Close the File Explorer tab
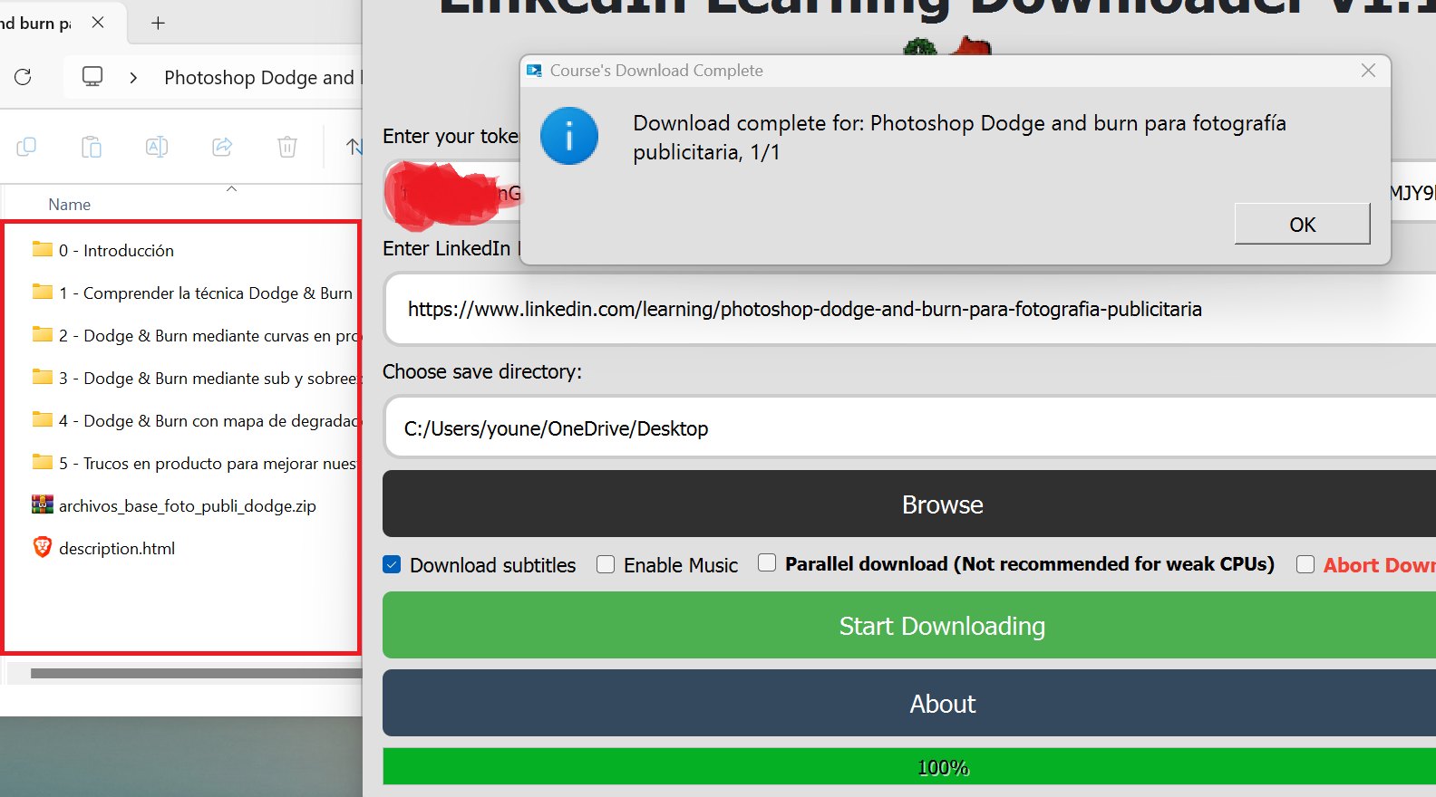 point(98,23)
